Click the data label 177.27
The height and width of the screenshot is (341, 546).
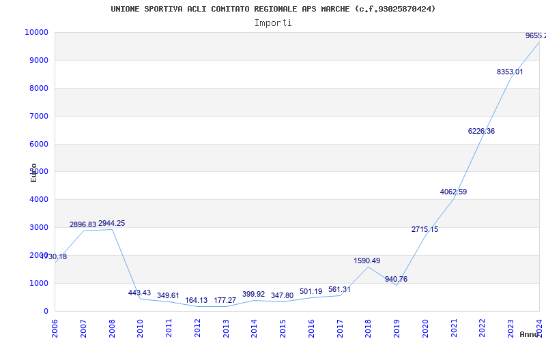point(225,300)
